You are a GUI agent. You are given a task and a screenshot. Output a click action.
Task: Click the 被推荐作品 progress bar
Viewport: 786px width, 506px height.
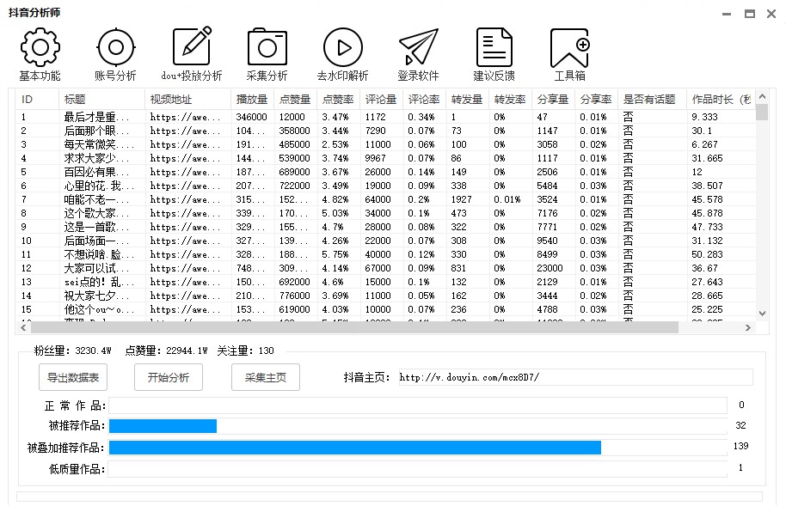[418, 426]
